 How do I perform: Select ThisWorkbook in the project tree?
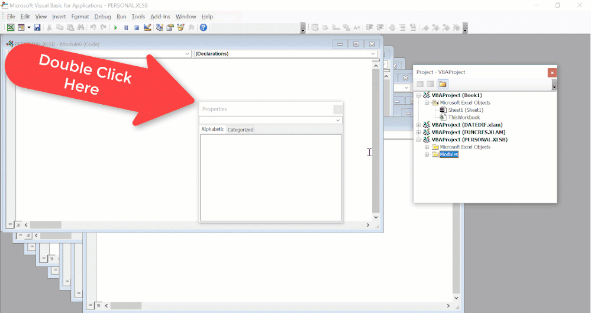click(x=464, y=118)
